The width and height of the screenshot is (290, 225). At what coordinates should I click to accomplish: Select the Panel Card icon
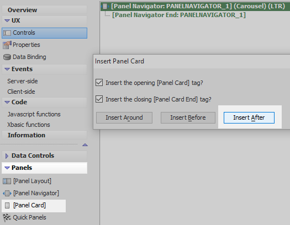(x=7, y=206)
